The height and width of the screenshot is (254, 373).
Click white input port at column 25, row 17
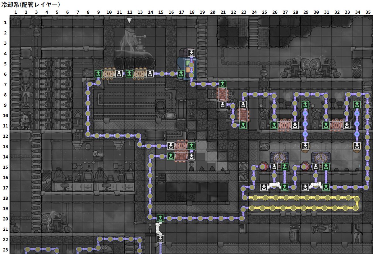click(264, 187)
